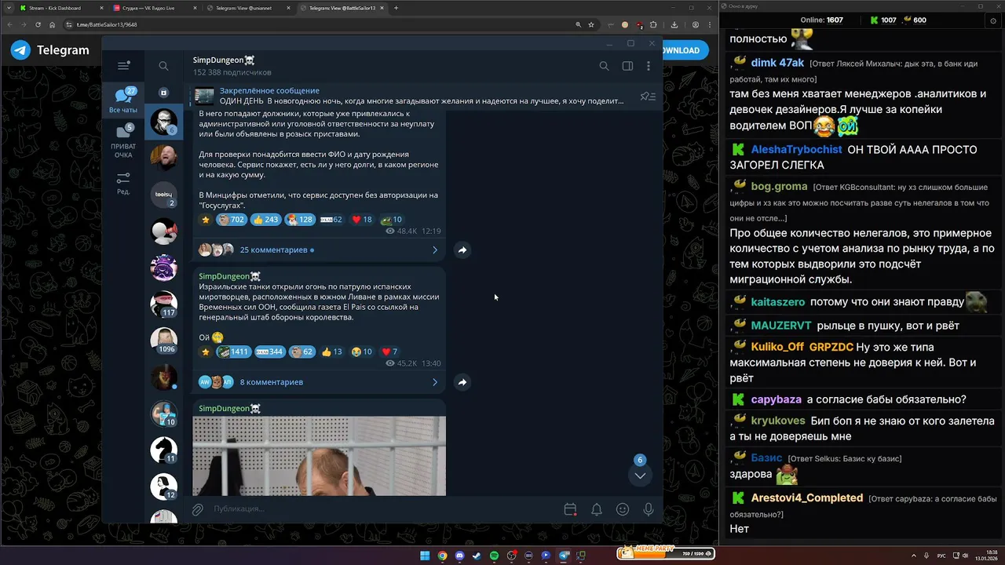The image size is (1005, 565).
Task: Click username 'Arestovi4_Completed' in stream chat
Action: click(807, 498)
